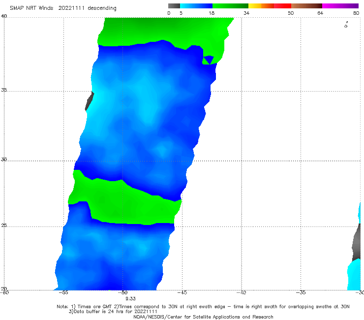This screenshot has height=320, width=364.
Task: Click the longitude axis label '-55'
Action: [63, 292]
